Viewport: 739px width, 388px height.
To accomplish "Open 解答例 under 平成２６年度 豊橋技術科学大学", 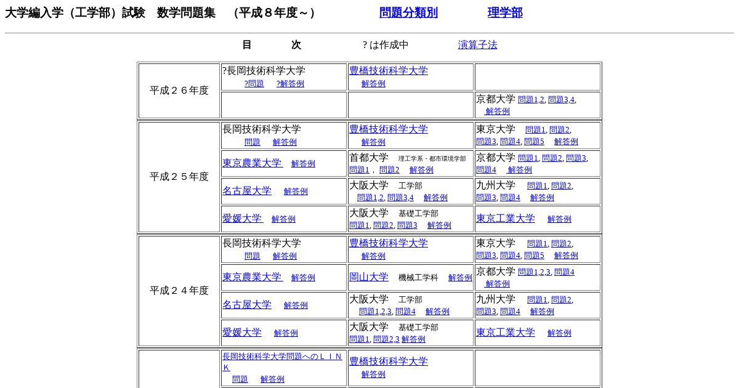I will tap(373, 84).
